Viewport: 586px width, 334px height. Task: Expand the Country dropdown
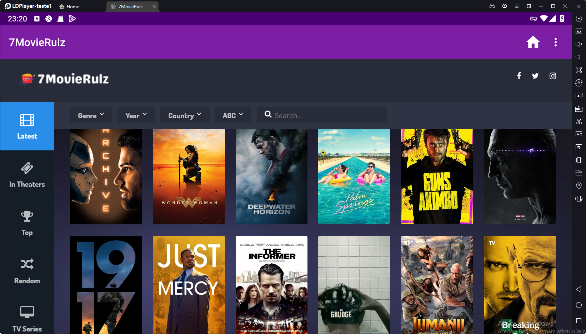(x=185, y=115)
